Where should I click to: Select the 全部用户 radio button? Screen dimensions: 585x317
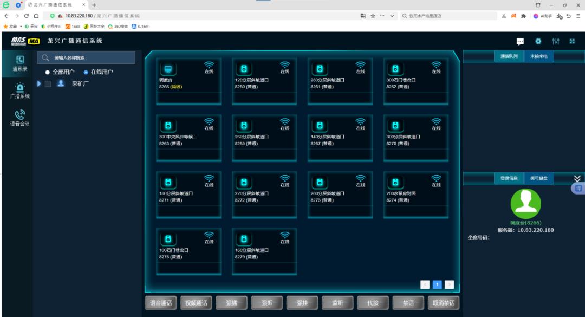[47, 72]
